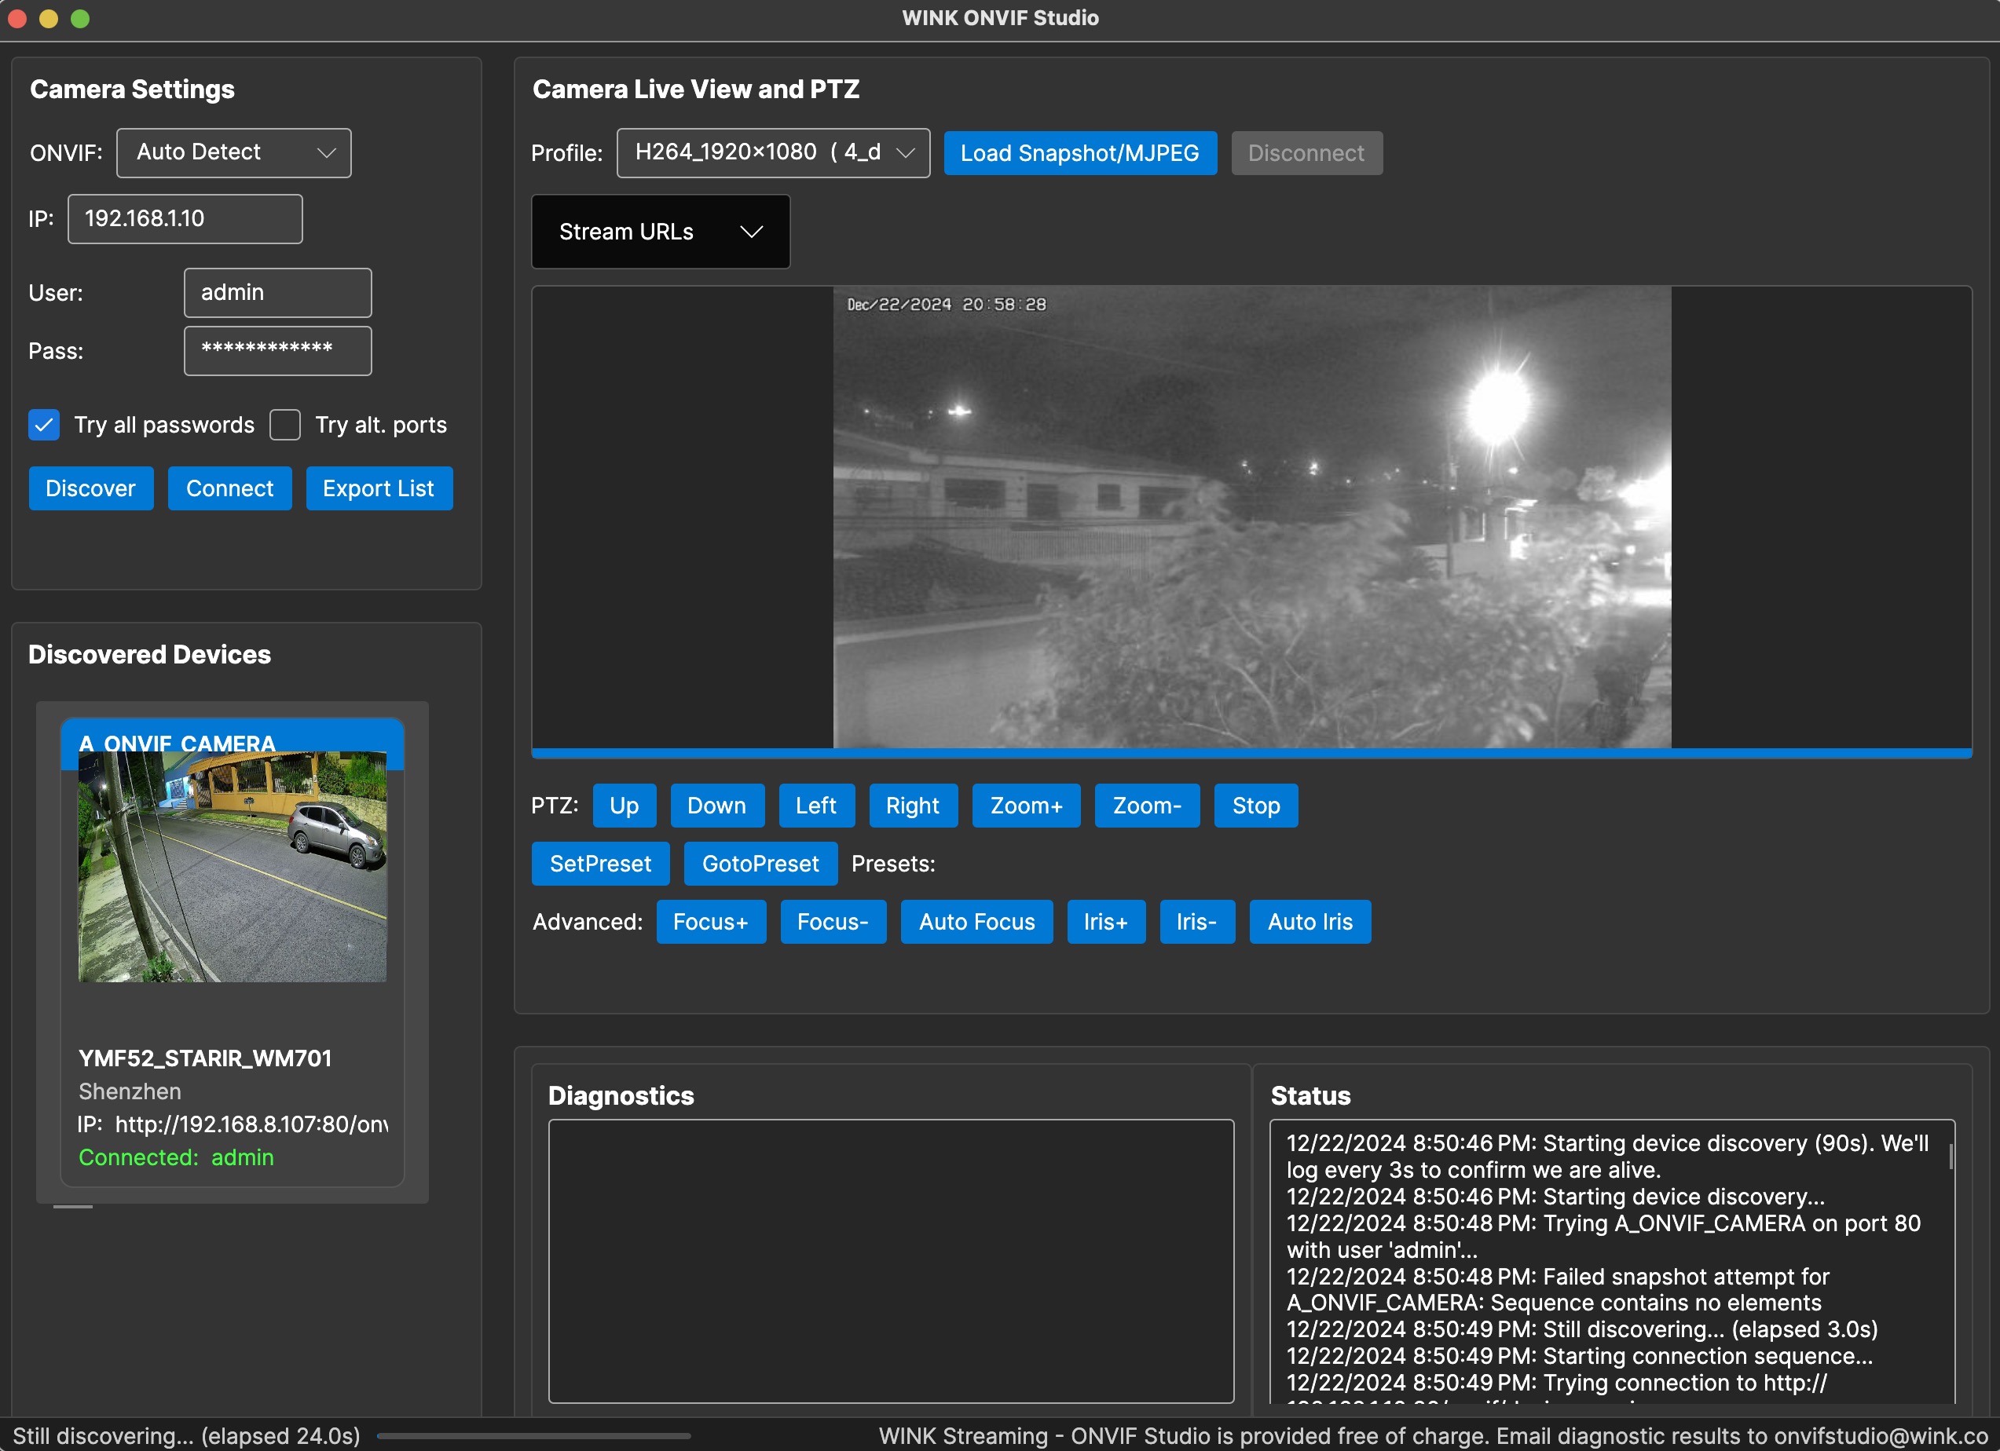Click the Zoom+ PTZ control
Image resolution: width=2000 pixels, height=1451 pixels.
click(x=1027, y=806)
